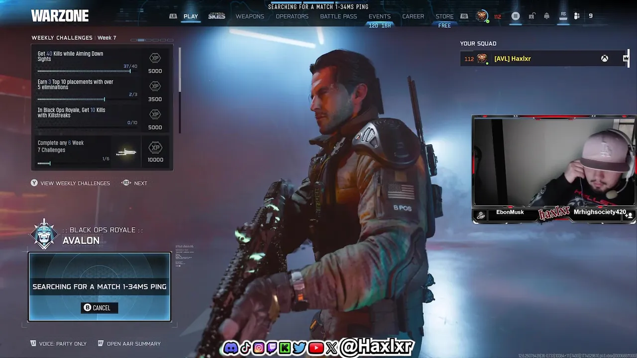Click the weekly challenges page indicator dots
Image resolution: width=637 pixels, height=358 pixels.
click(152, 40)
